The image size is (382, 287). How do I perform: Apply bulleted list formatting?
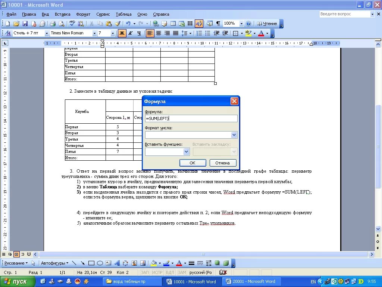tap(207, 33)
